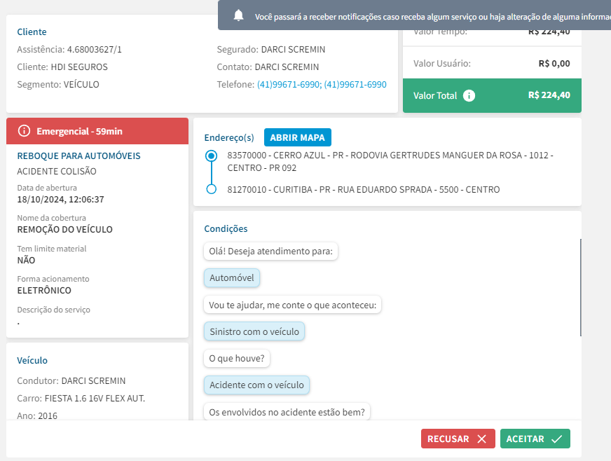Click the REBOQUE PARA AUTOMÓVEIS heading
Image resolution: width=611 pixels, height=461 pixels.
coord(78,156)
